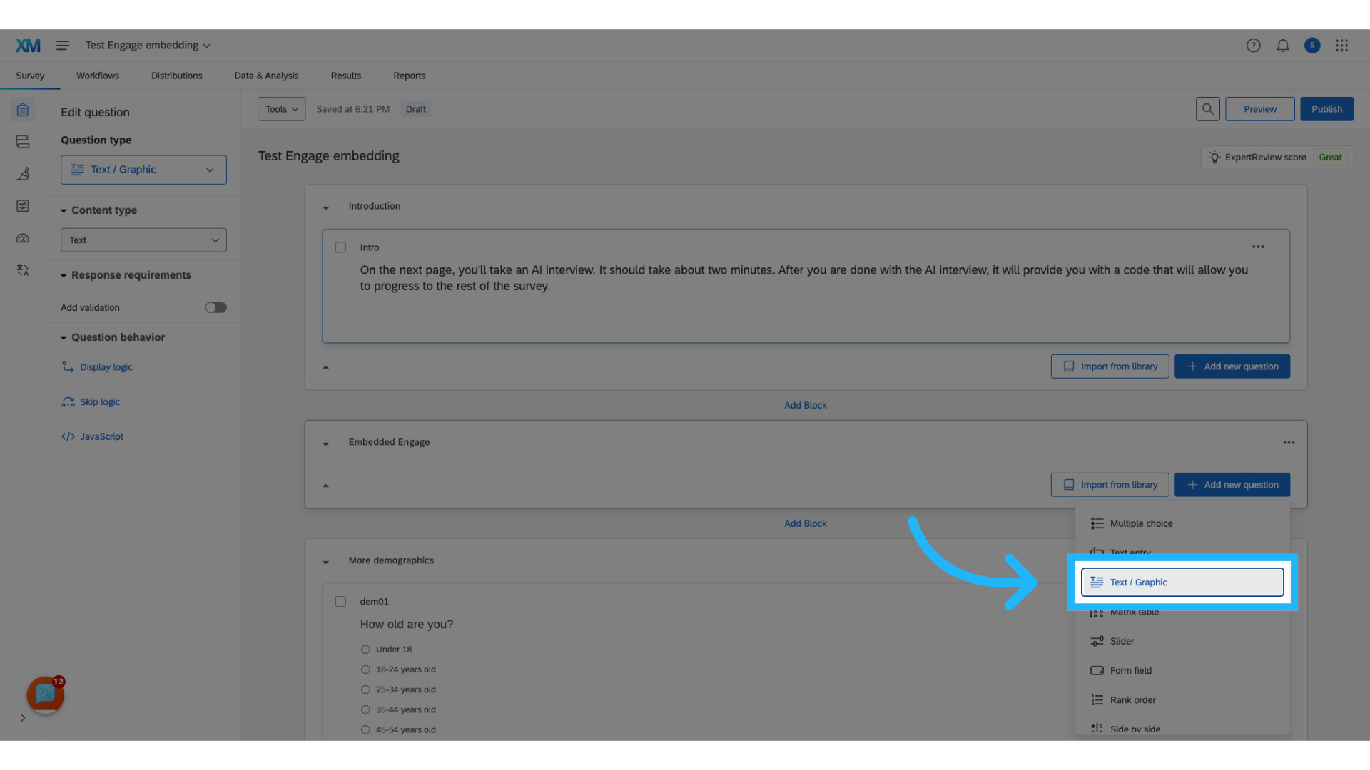Click Add new question in Embedded Engage block
Image resolution: width=1370 pixels, height=770 pixels.
(x=1232, y=485)
